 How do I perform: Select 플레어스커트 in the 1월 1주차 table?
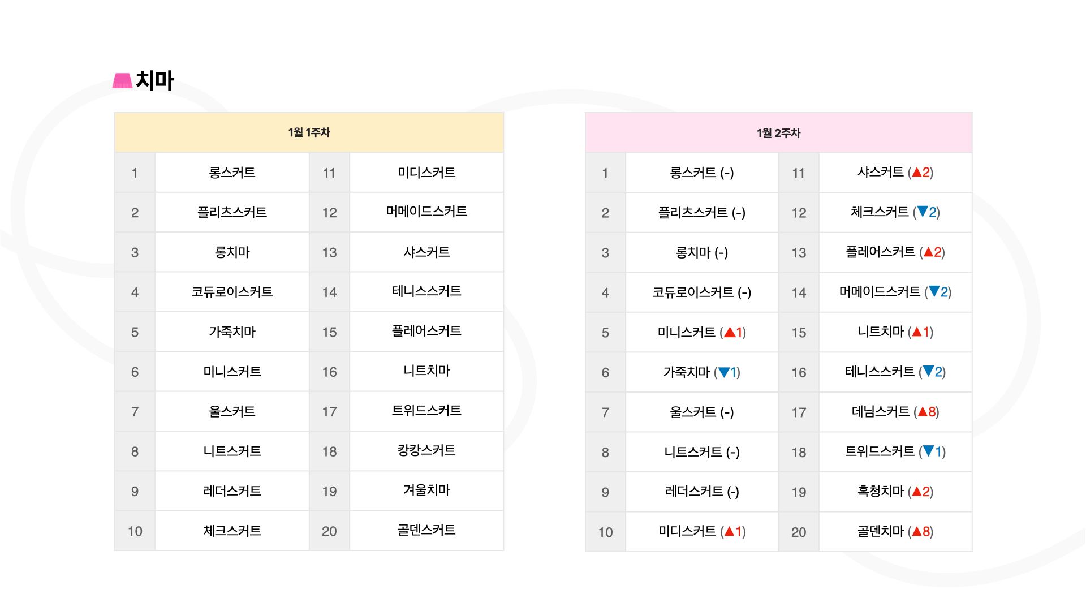tap(426, 331)
